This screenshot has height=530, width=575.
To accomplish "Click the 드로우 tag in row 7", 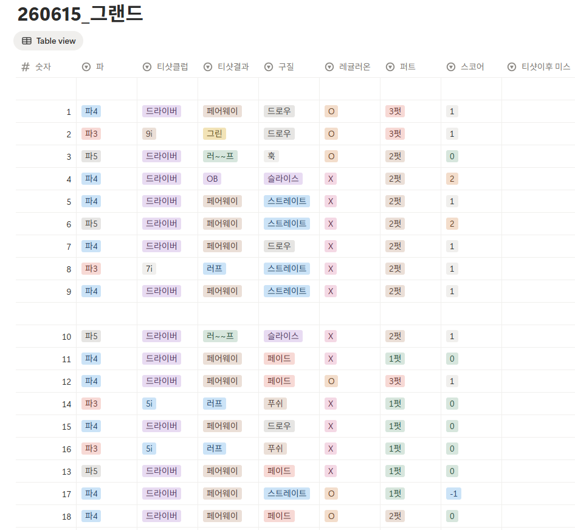I will (279, 246).
